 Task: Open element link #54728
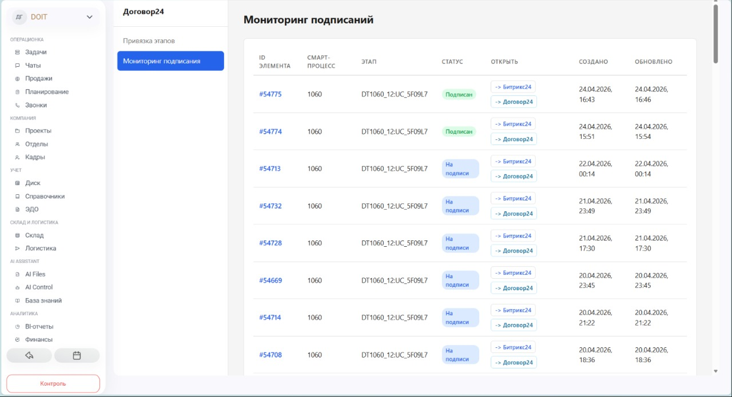270,243
